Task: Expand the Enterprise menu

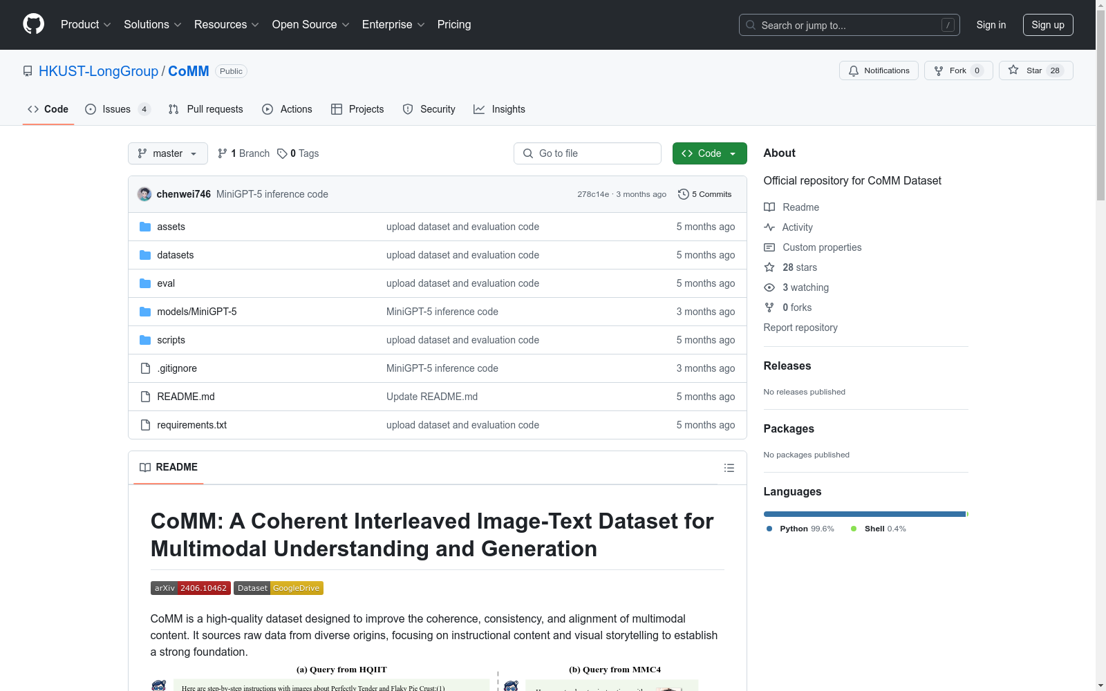Action: click(x=393, y=24)
